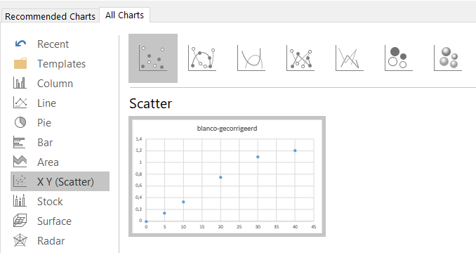The width and height of the screenshot is (476, 253).
Task: Open Templates chart category
Action: [60, 64]
